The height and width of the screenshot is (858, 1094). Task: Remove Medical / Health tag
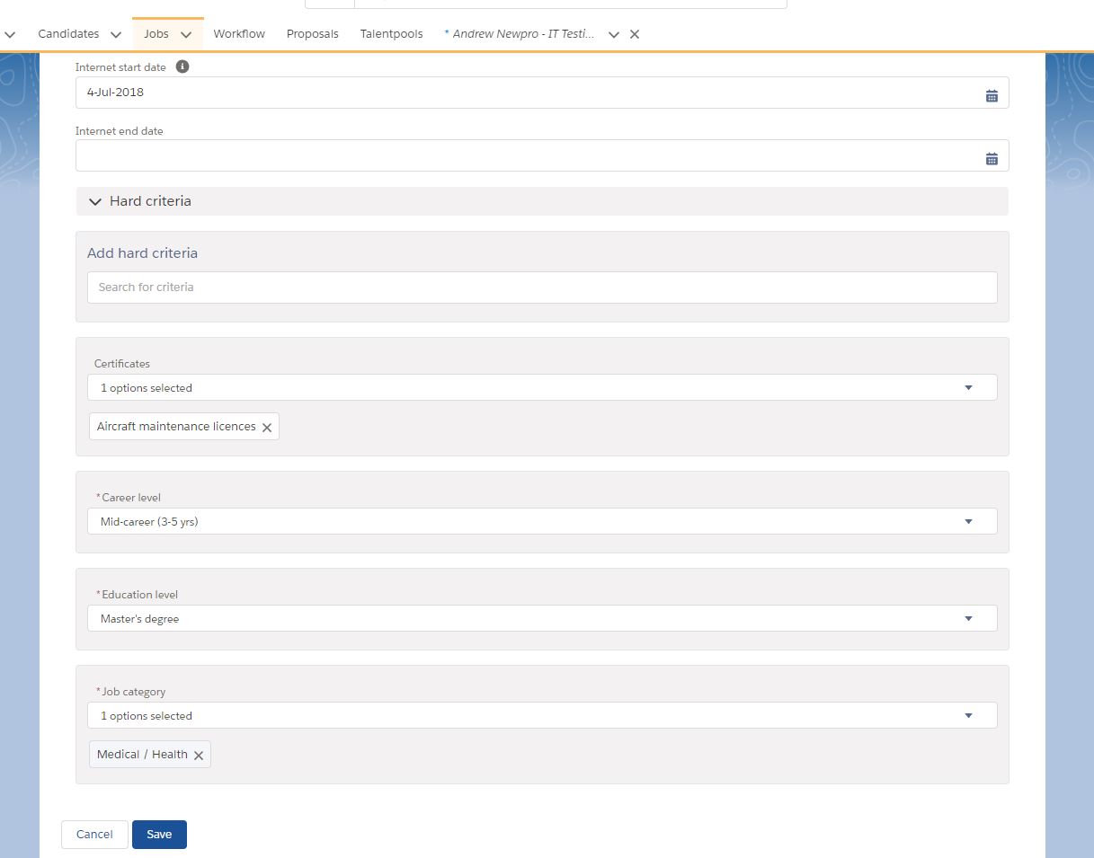199,756
